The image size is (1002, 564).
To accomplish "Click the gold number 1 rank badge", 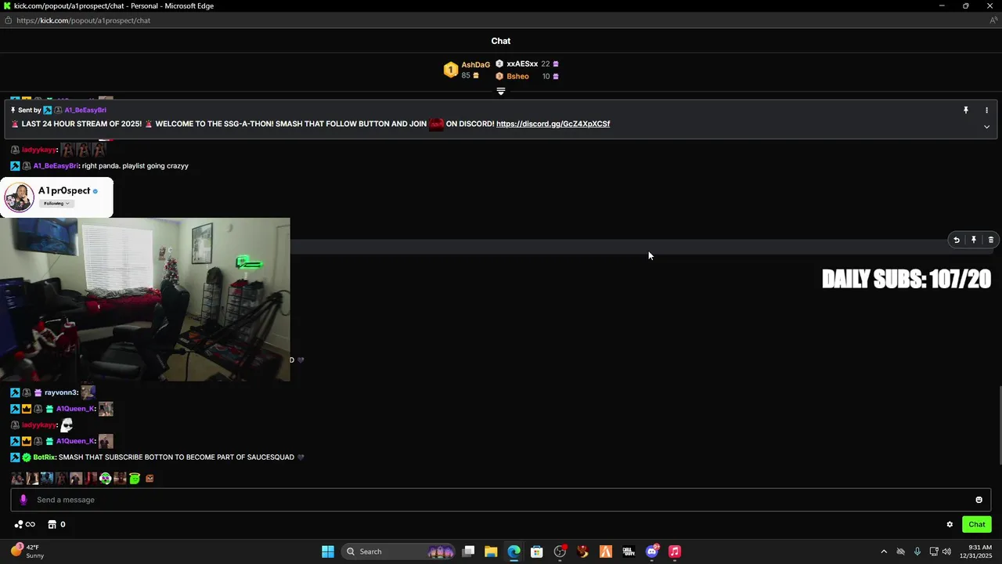I will (450, 70).
